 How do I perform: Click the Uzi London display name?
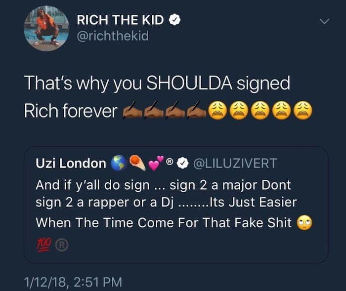click(71, 163)
